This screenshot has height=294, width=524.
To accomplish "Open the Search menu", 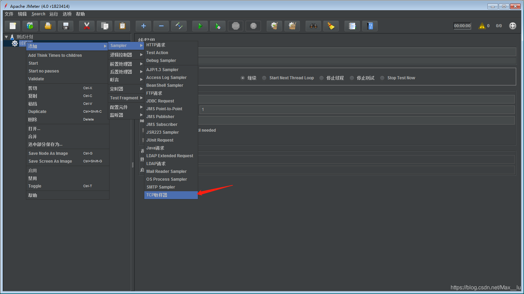I will [x=38, y=14].
